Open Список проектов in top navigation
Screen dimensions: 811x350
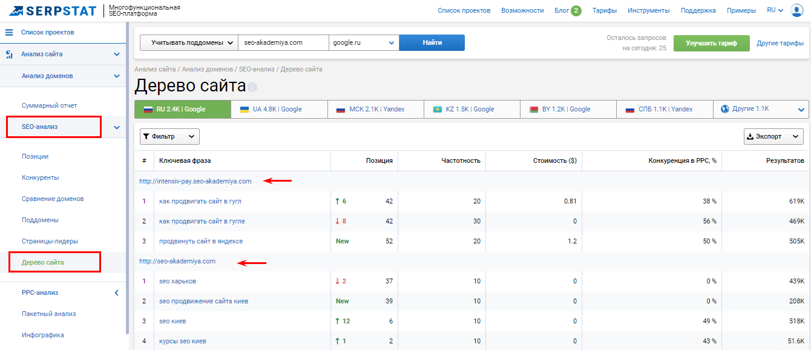(x=464, y=10)
